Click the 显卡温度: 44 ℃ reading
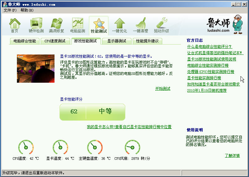The width and height of the screenshot is (249, 177). click(x=60, y=159)
